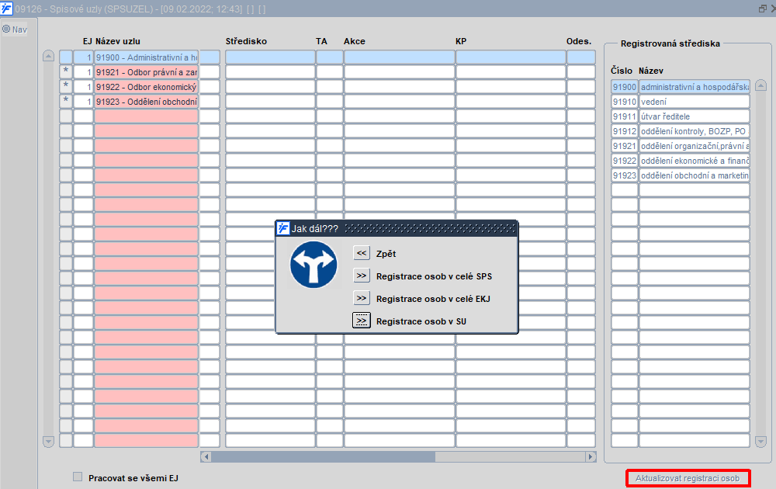Click arrow button for Registrace osob v celé EKJ
Image resolution: width=776 pixels, height=489 pixels.
[362, 298]
